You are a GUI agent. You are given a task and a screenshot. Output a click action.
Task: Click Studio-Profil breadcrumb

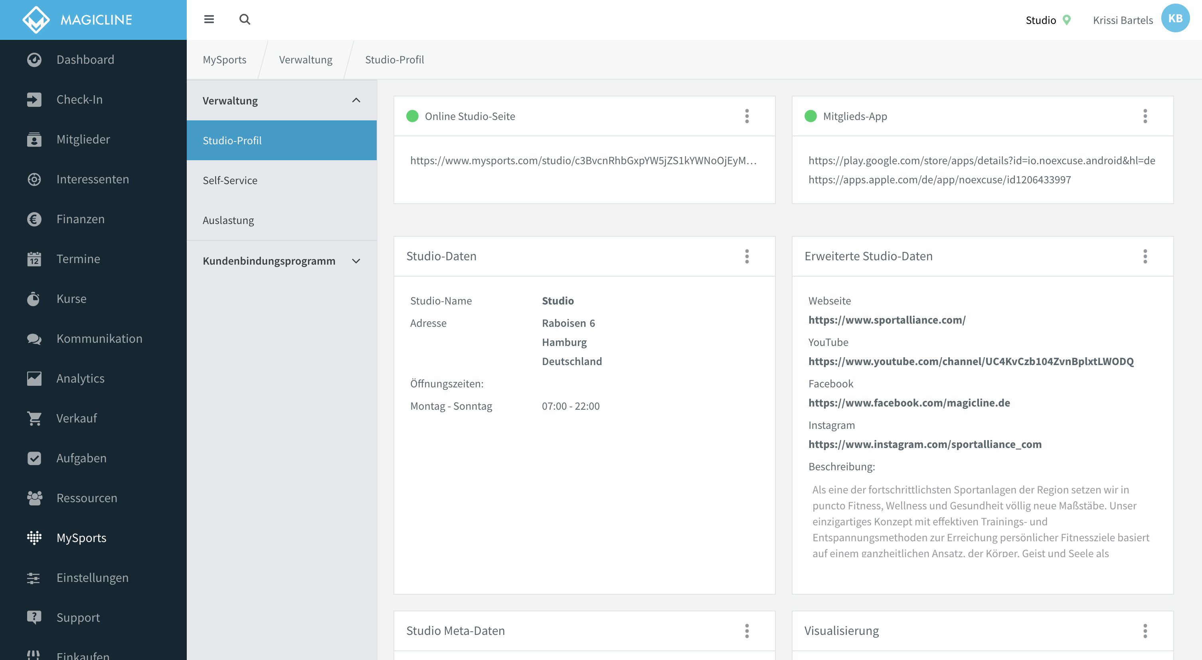394,60
